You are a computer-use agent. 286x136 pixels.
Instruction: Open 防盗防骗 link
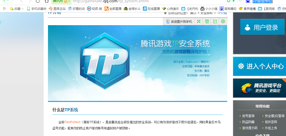coord(248,122)
